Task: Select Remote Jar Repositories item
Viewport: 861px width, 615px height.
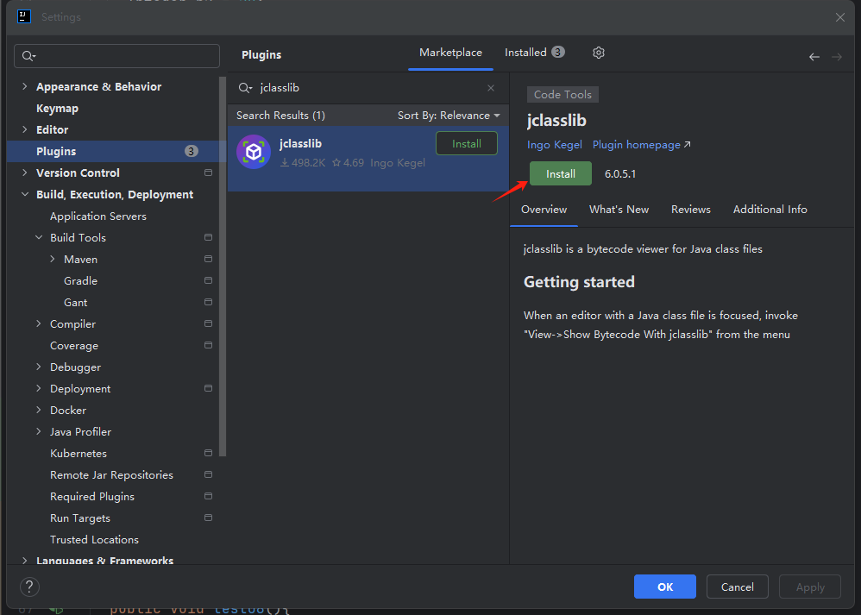Action: [111, 474]
